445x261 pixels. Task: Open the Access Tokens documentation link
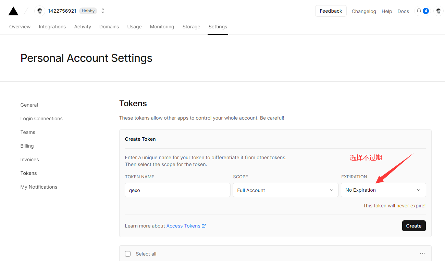click(x=183, y=226)
